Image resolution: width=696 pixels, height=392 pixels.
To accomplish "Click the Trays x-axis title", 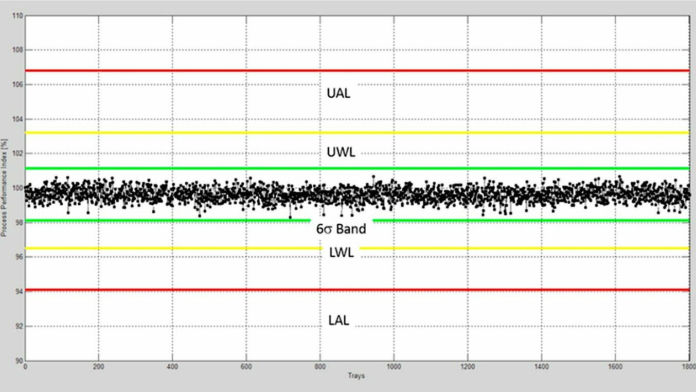I will click(x=356, y=376).
